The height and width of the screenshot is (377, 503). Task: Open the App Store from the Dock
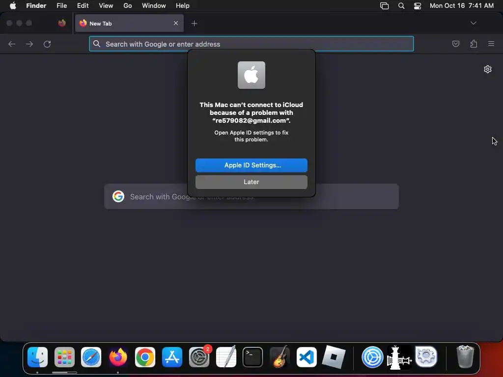tap(172, 357)
